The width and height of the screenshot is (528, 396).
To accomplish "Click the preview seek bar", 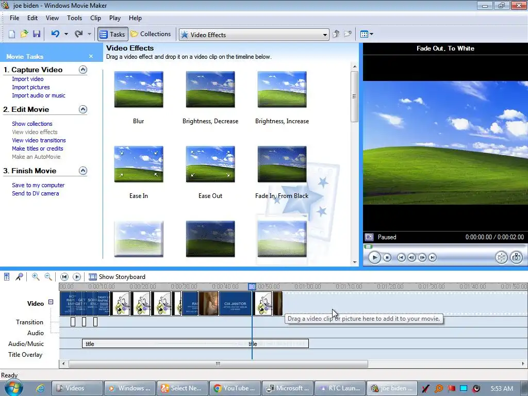I will pos(444,246).
